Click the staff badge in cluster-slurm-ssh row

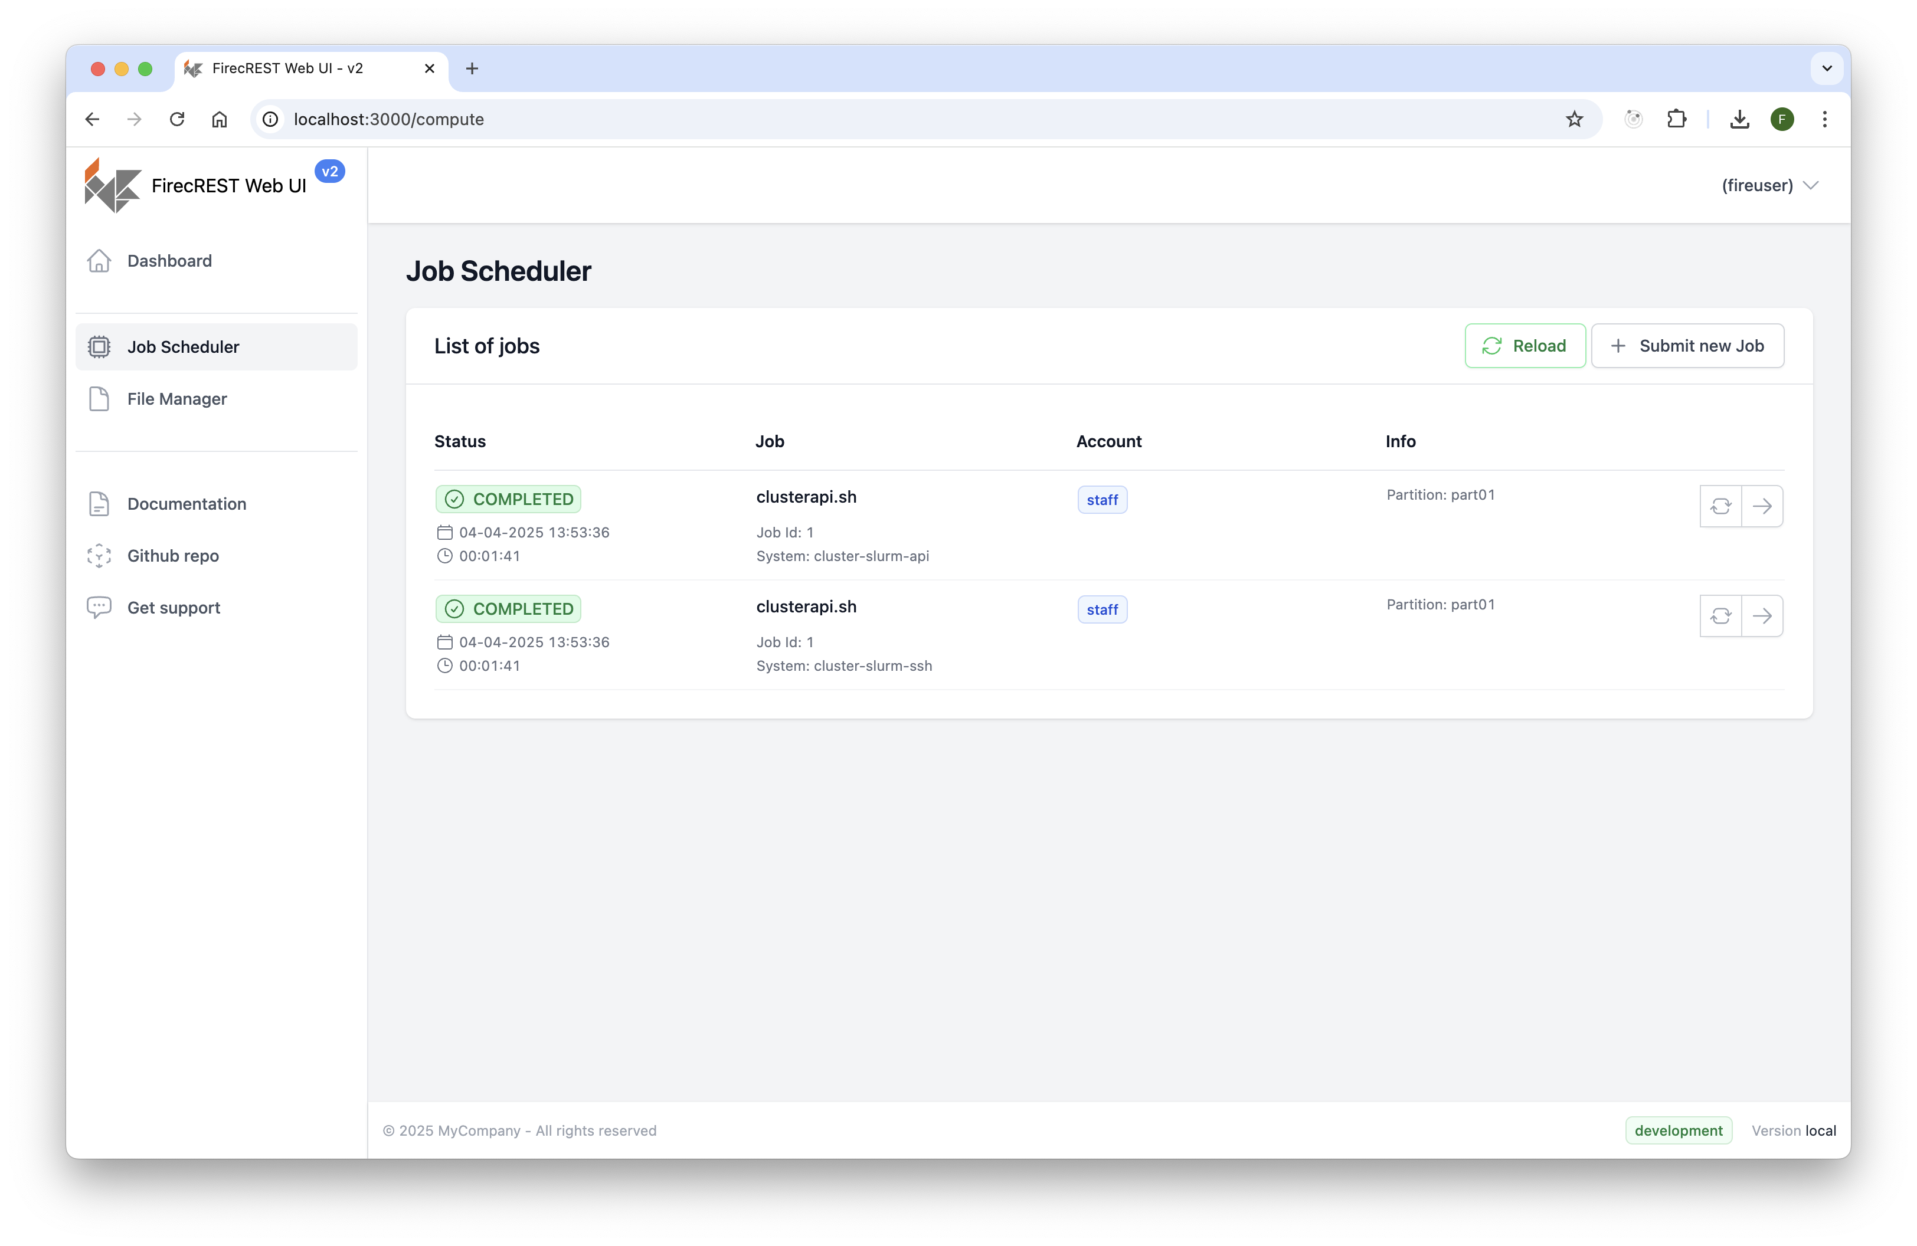point(1102,609)
